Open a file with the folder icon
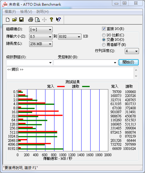Image resolution: width=145 pixels, height=173 pixels. point(14,19)
